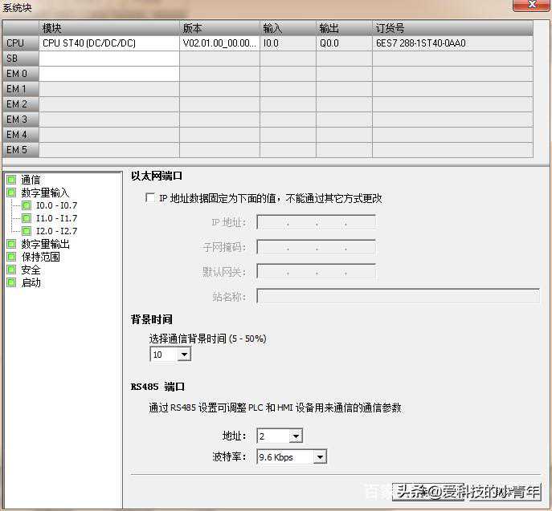Click the green icon beside 数字量输入
Screen dimensions: 552x511
pyautogui.click(x=11, y=193)
